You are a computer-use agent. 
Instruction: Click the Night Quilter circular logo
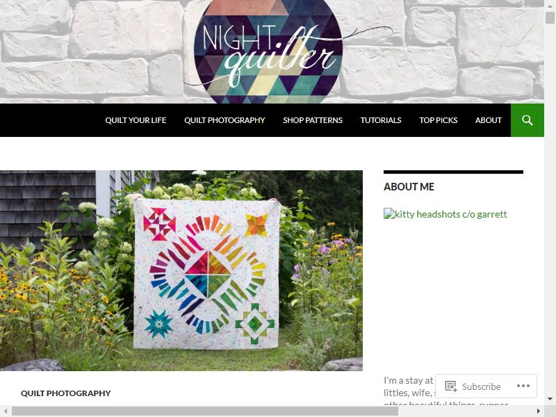(268, 51)
